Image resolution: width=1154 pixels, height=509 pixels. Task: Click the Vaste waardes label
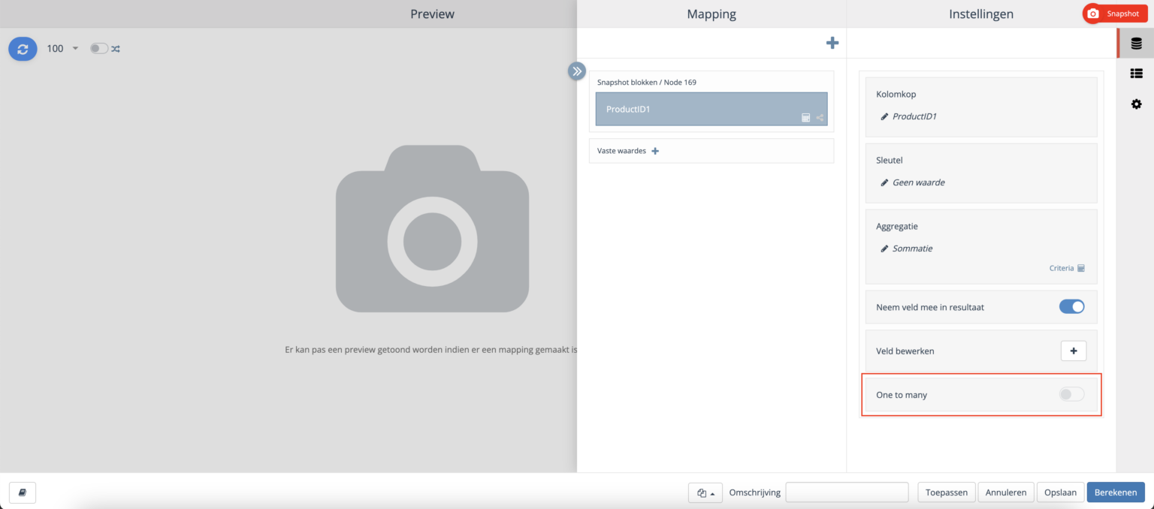(x=621, y=151)
